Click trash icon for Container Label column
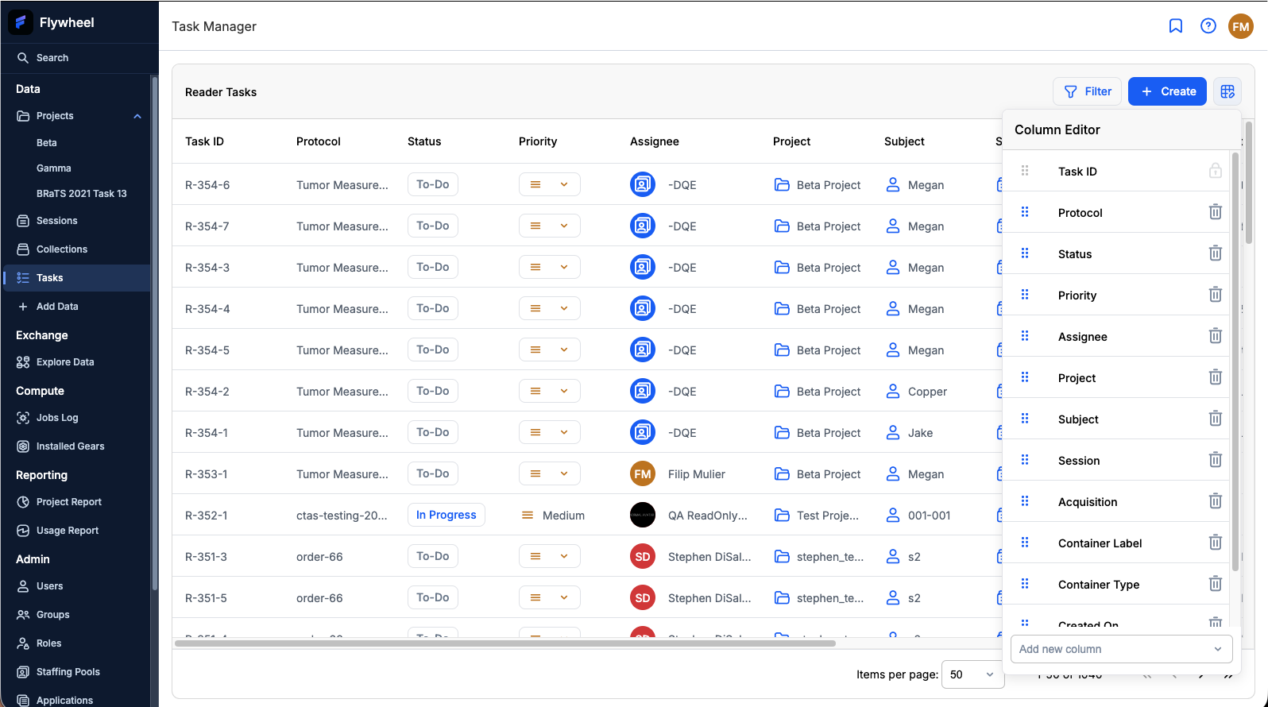Image resolution: width=1268 pixels, height=707 pixels. click(1215, 543)
